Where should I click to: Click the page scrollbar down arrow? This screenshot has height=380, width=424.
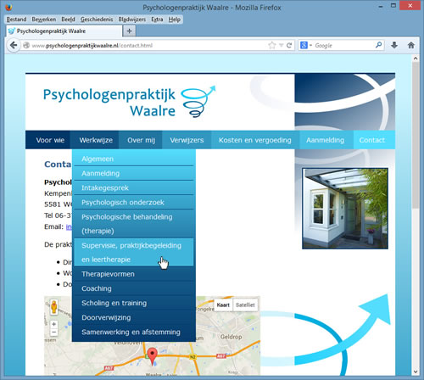[x=416, y=372]
